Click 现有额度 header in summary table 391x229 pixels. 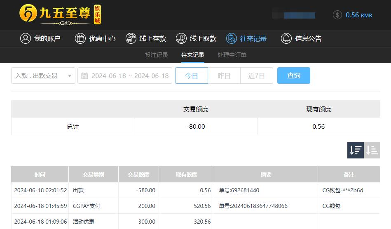[x=318, y=109]
